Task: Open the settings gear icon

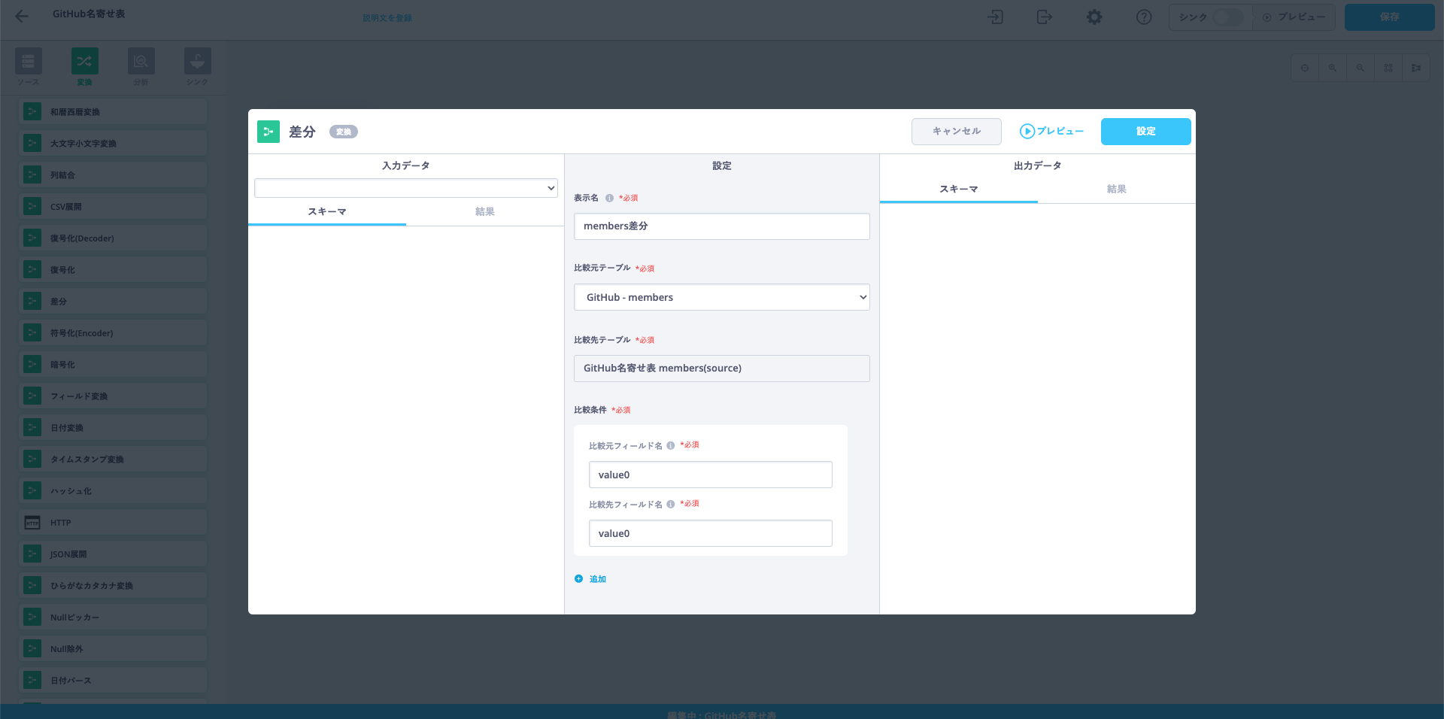Action: (1094, 17)
